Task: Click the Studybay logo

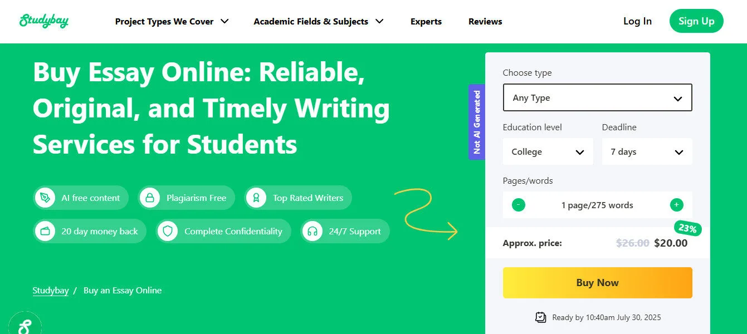Action: coord(44,21)
